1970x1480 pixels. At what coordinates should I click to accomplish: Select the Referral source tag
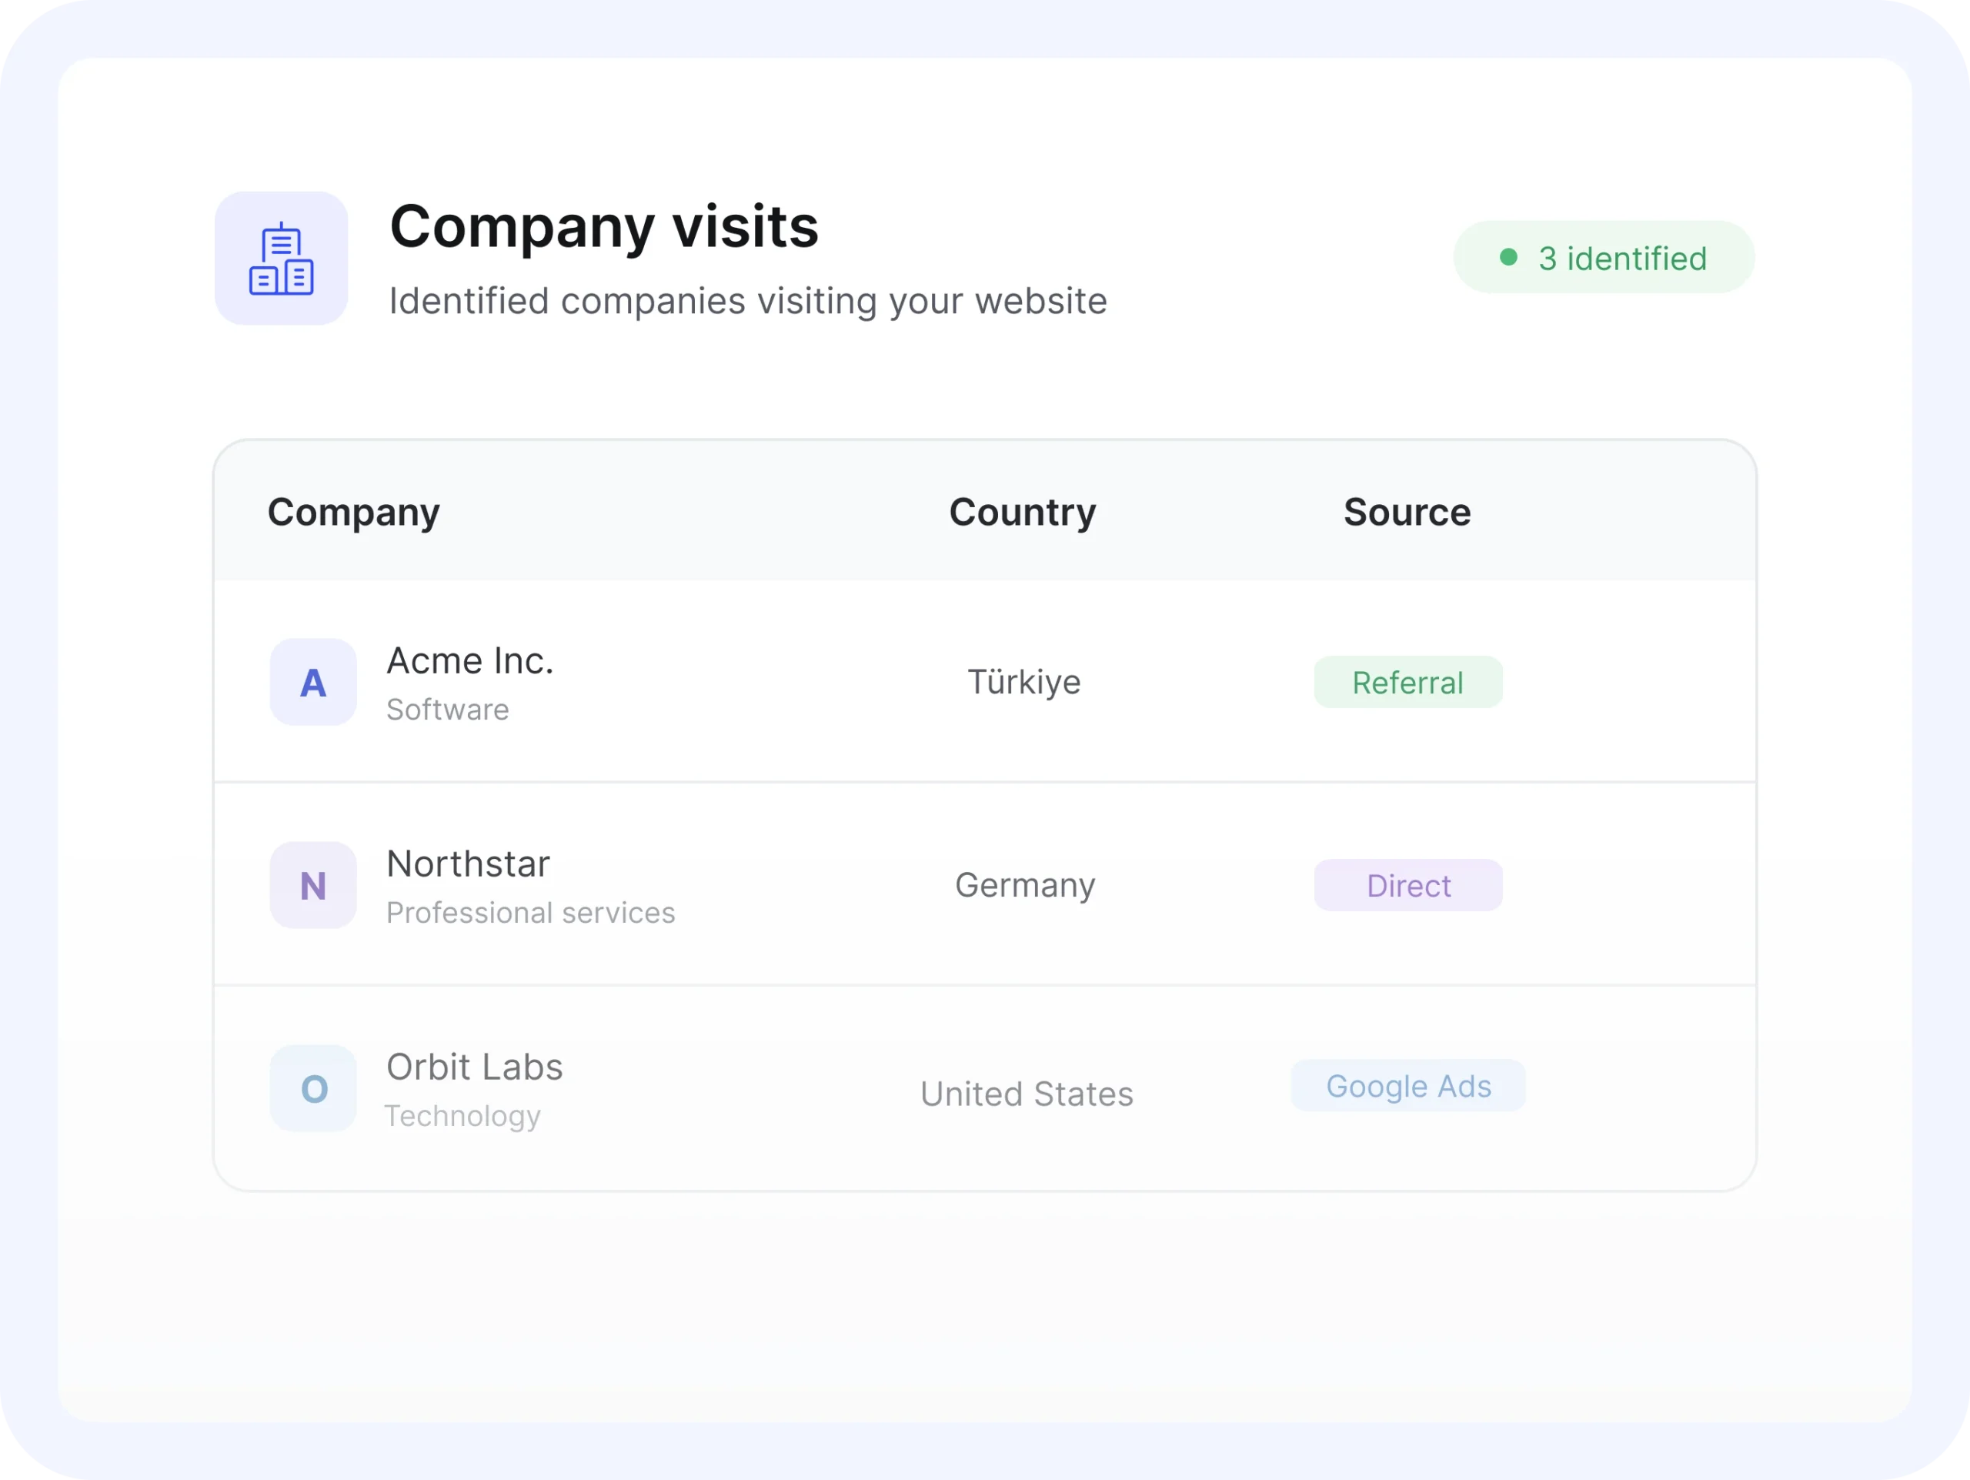1408,682
